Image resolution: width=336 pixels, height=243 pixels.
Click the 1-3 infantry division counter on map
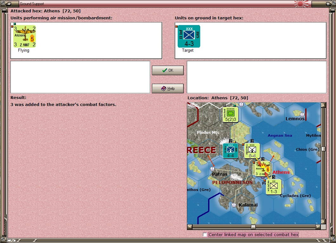(273, 187)
